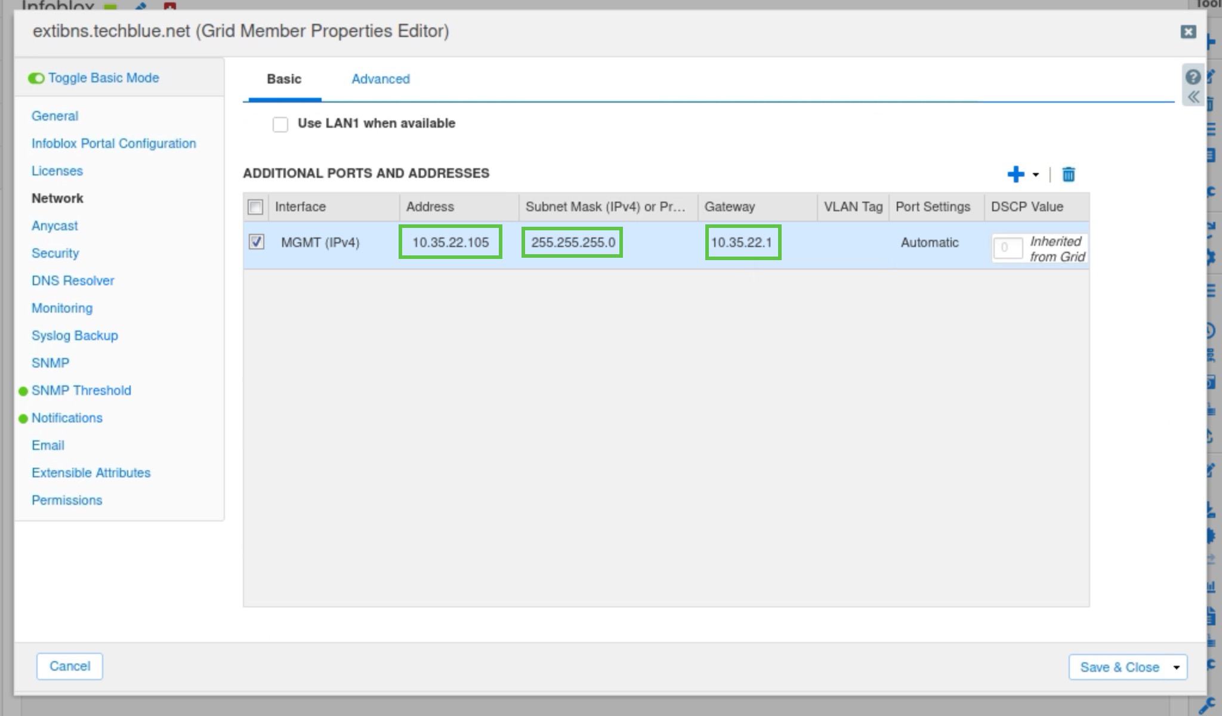Click the Save & Close button
Screen dimensions: 1222x716
1119,667
